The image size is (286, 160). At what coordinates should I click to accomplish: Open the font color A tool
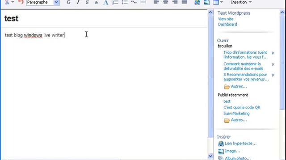tap(105, 2)
